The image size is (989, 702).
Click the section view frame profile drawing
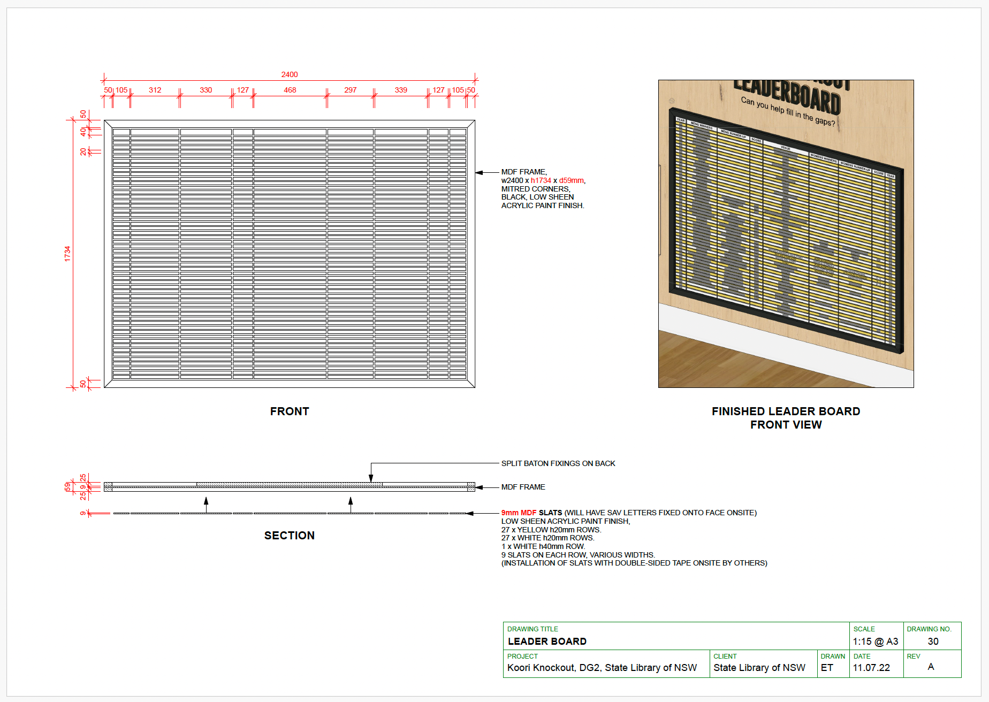point(290,486)
